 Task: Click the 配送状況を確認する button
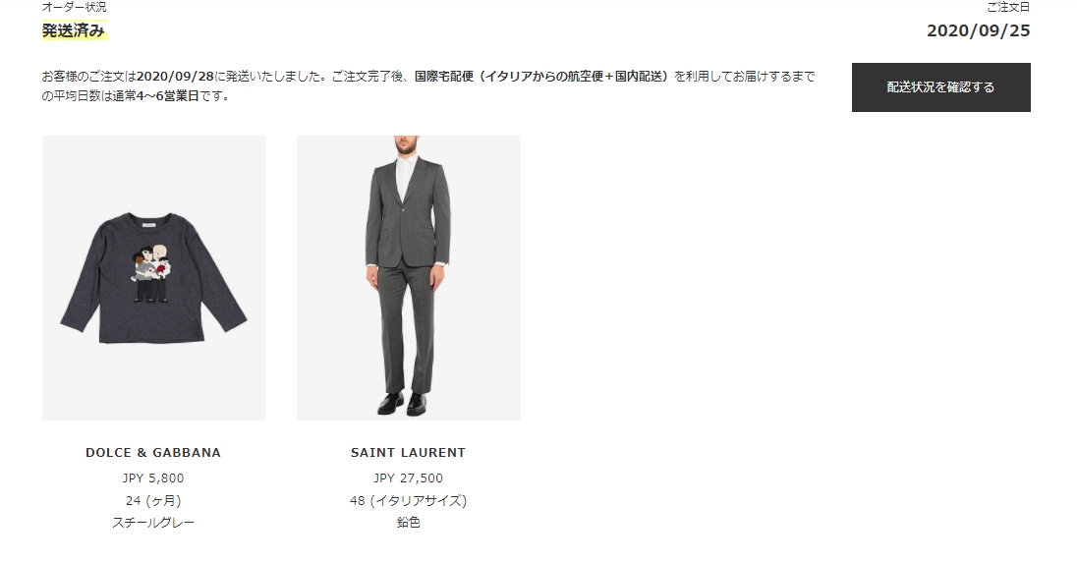(941, 87)
